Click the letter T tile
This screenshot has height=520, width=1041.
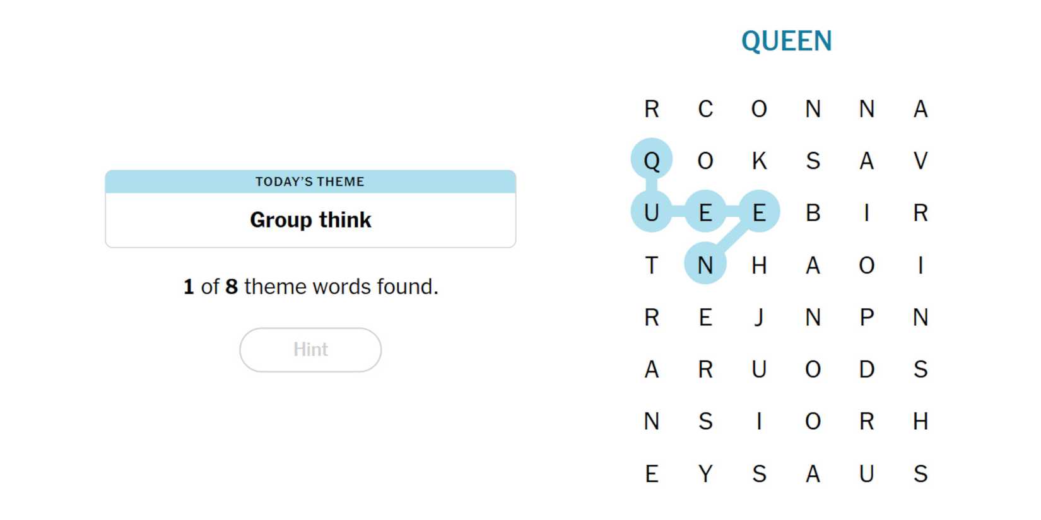point(652,265)
